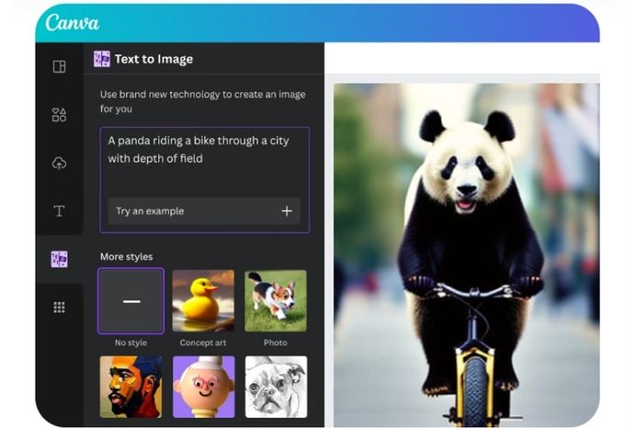The width and height of the screenshot is (643, 428).
Task: Click Try an example button
Action: coord(204,211)
